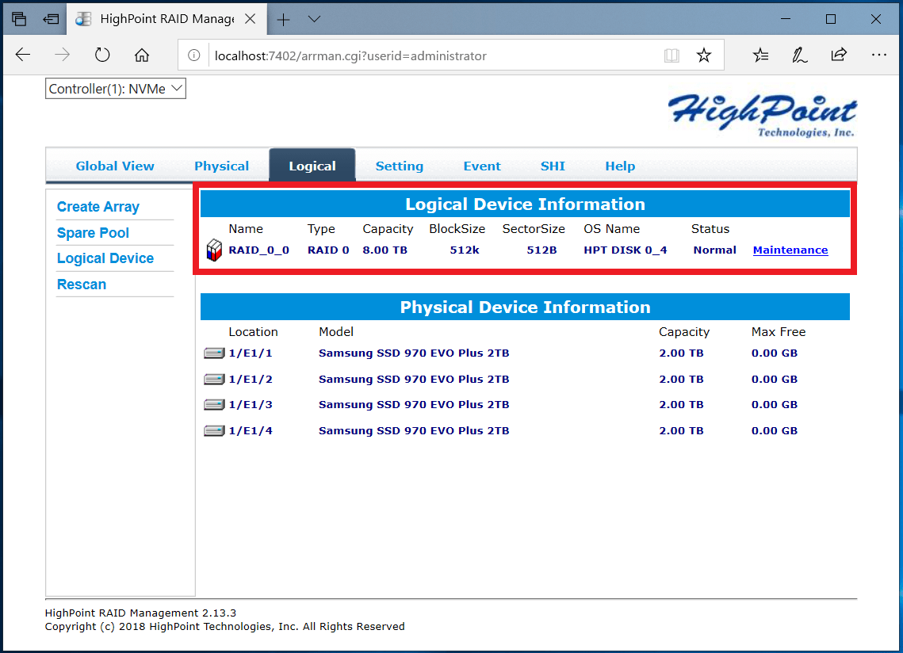This screenshot has height=653, width=903.
Task: Click the disk icon for 1/E1/1
Action: click(213, 353)
